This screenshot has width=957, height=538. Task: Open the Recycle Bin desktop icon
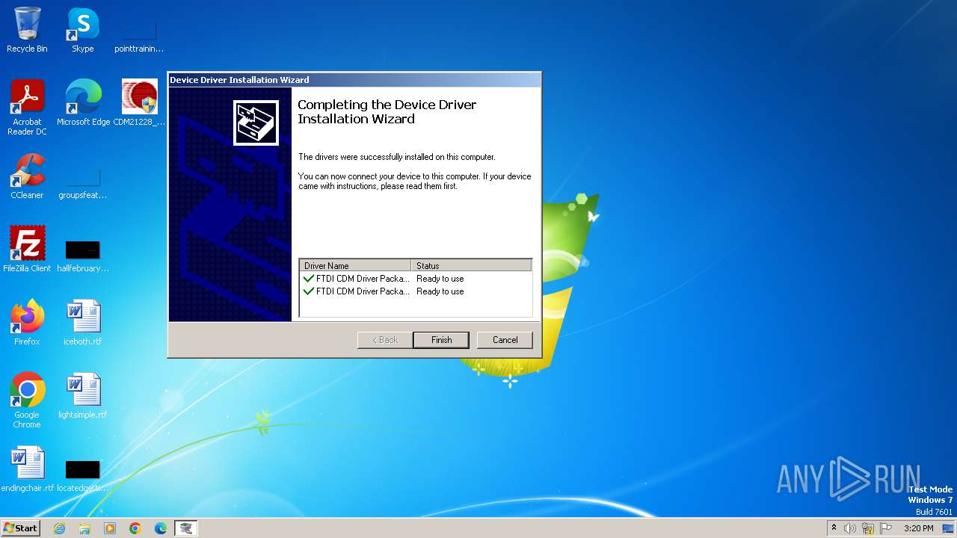pyautogui.click(x=27, y=31)
